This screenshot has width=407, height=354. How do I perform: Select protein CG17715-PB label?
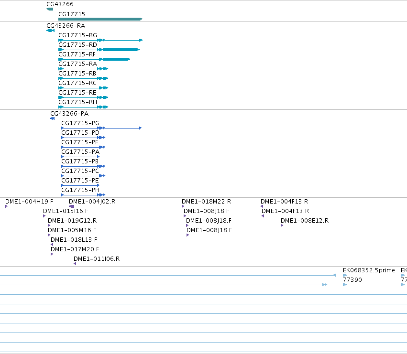coord(80,161)
